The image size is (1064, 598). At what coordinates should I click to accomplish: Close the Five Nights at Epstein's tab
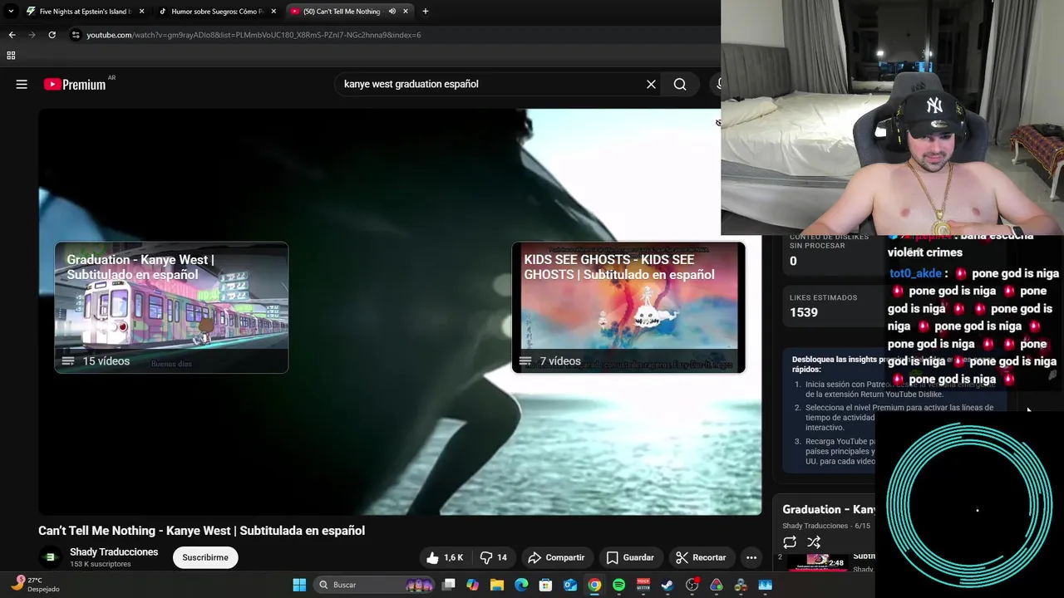tap(141, 11)
